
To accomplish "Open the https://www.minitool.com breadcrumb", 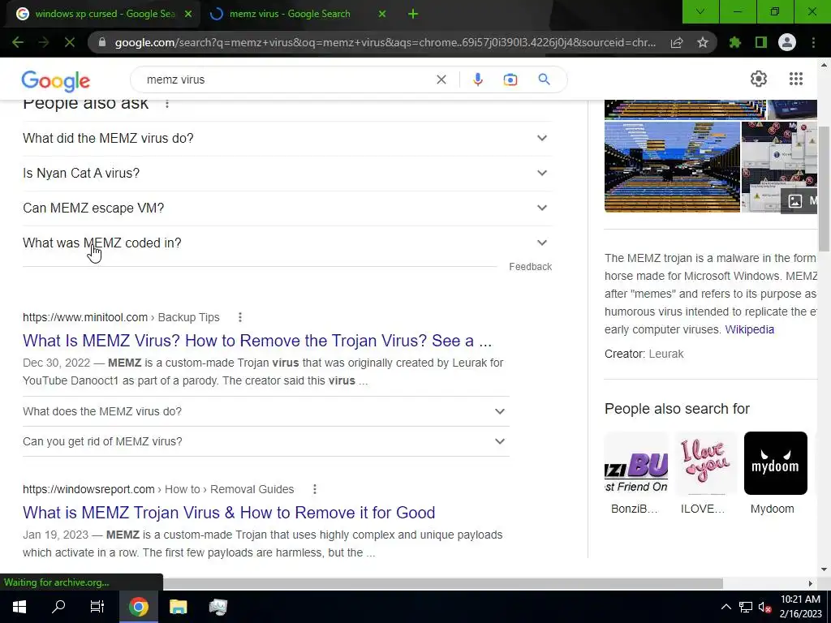I will click(x=85, y=317).
